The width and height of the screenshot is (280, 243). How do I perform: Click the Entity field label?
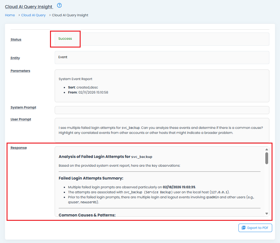pyautogui.click(x=15, y=58)
